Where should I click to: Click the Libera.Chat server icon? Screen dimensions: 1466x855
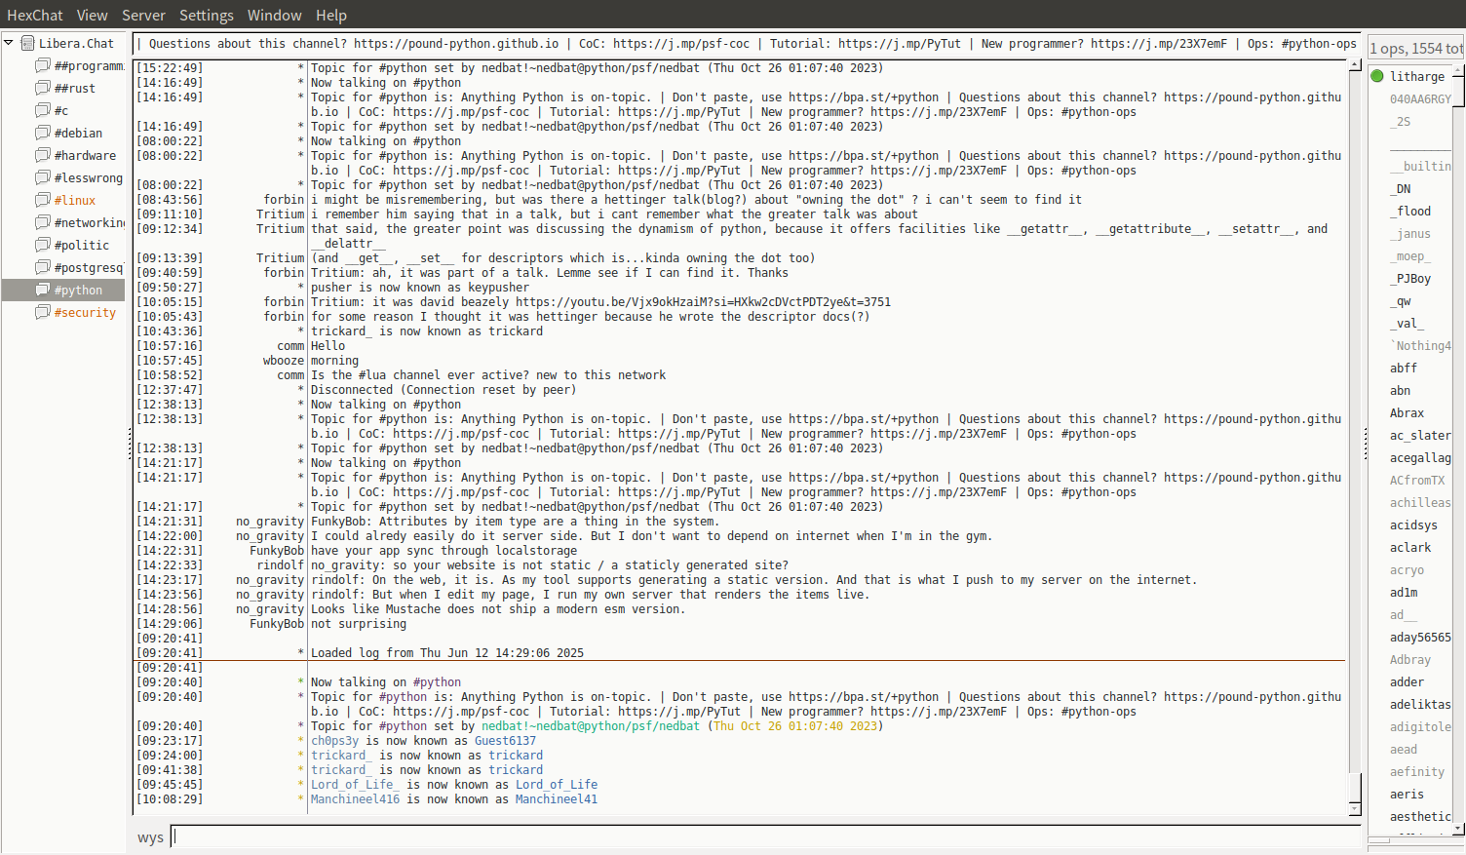point(27,43)
